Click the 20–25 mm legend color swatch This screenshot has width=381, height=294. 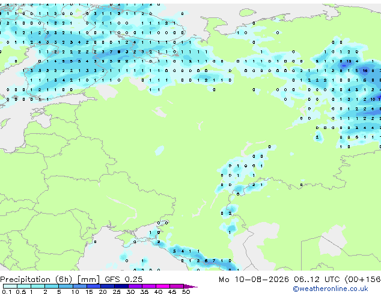(x=108, y=286)
